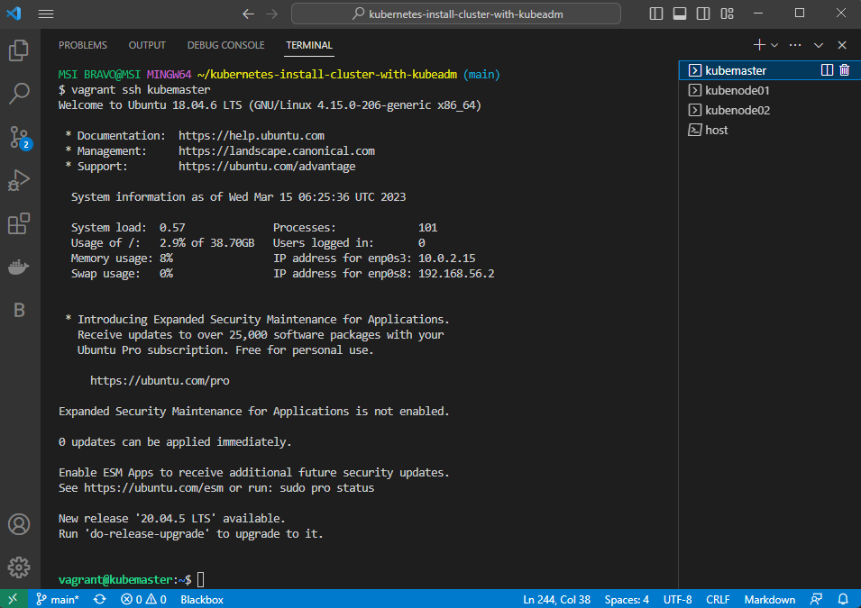Click the VS Code logo icon

(x=14, y=14)
